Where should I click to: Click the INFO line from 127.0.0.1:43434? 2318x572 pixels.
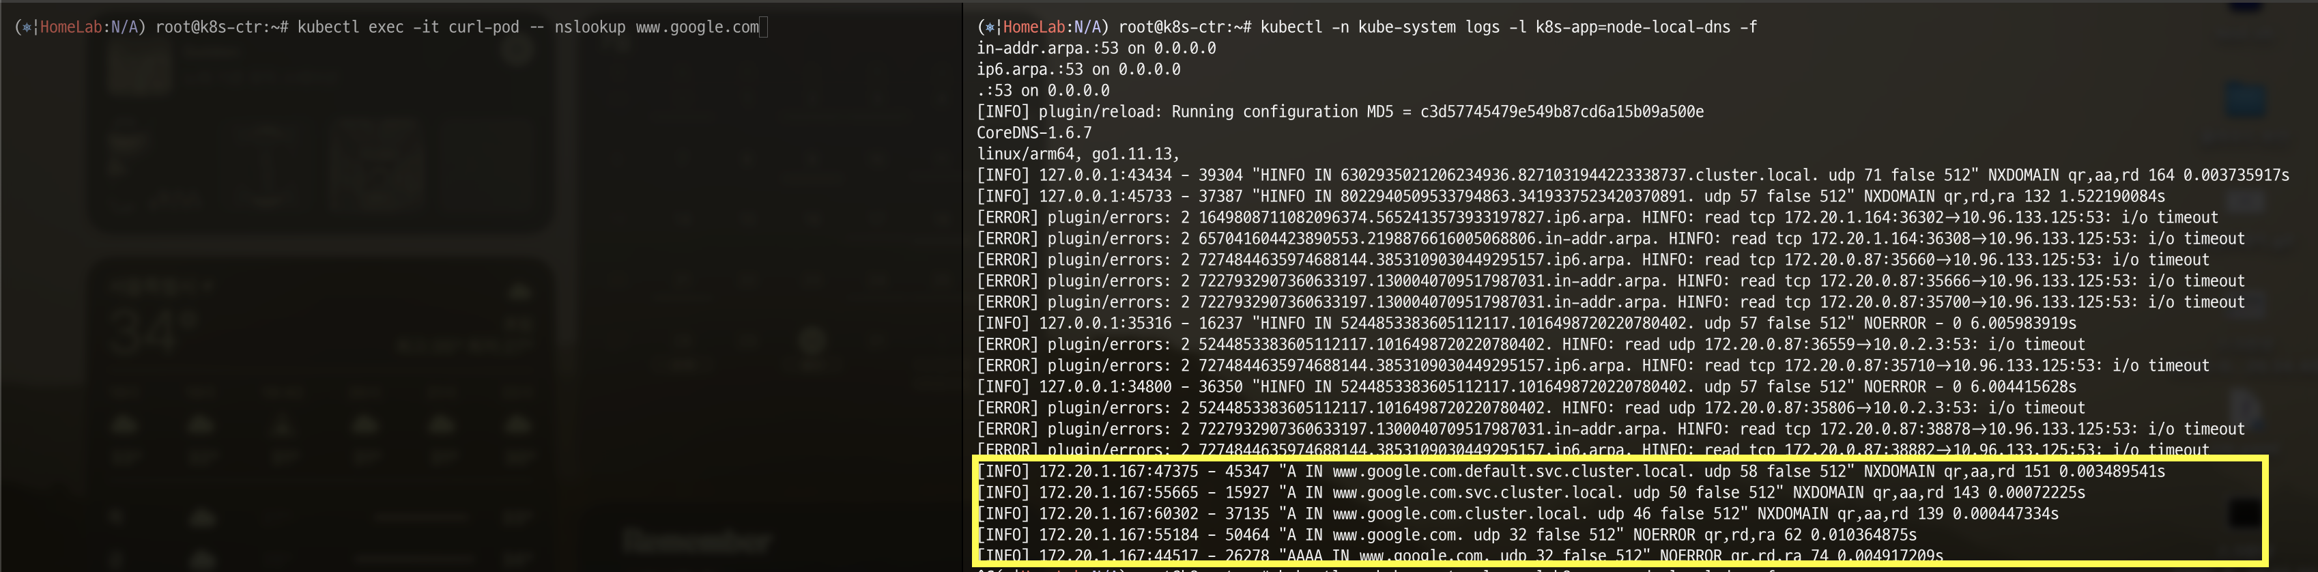point(1632,175)
